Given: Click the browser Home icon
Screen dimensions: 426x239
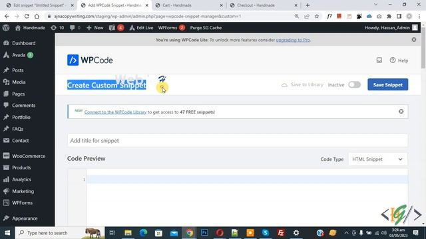Looking at the screenshot, I should [x=37, y=16].
